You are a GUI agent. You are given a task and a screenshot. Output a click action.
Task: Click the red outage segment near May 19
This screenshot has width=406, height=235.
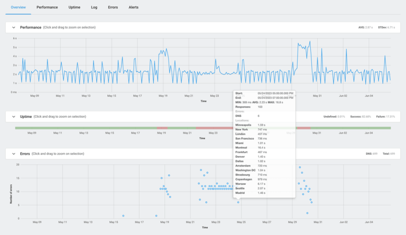tap(162, 128)
